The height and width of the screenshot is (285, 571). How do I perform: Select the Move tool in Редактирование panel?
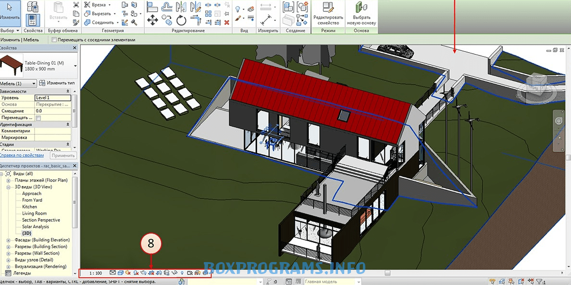click(x=152, y=20)
